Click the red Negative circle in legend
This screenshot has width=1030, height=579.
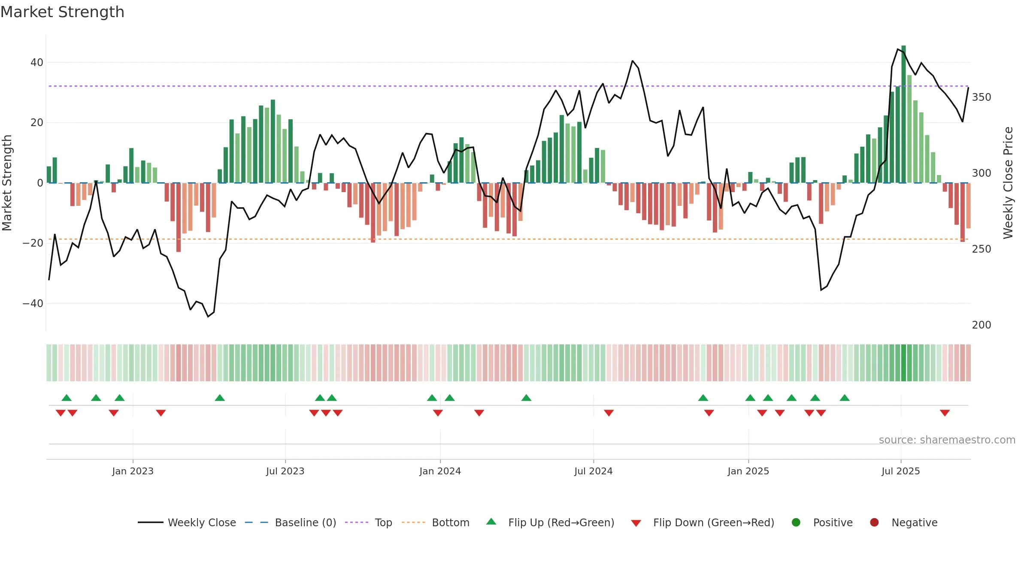pyautogui.click(x=874, y=522)
